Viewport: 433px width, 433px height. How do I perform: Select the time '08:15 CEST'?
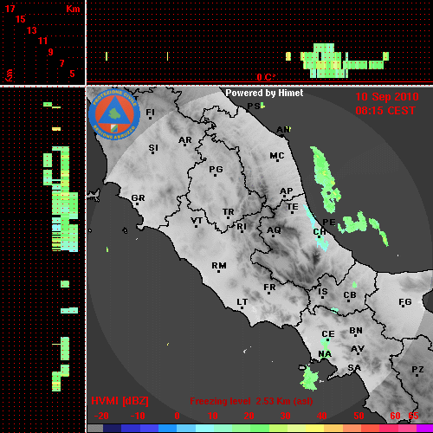(385, 111)
